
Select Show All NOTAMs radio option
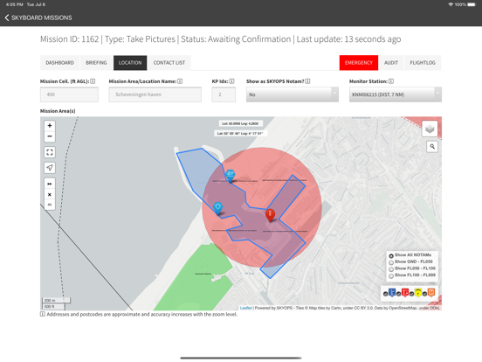(x=391, y=256)
